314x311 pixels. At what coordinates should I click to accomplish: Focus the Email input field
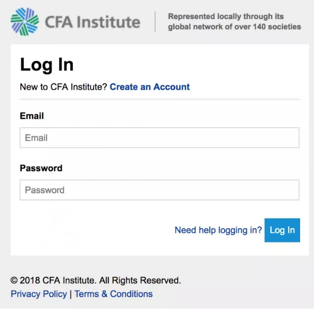pos(159,138)
